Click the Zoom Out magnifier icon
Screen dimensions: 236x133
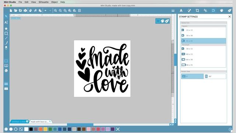coord(60,11)
